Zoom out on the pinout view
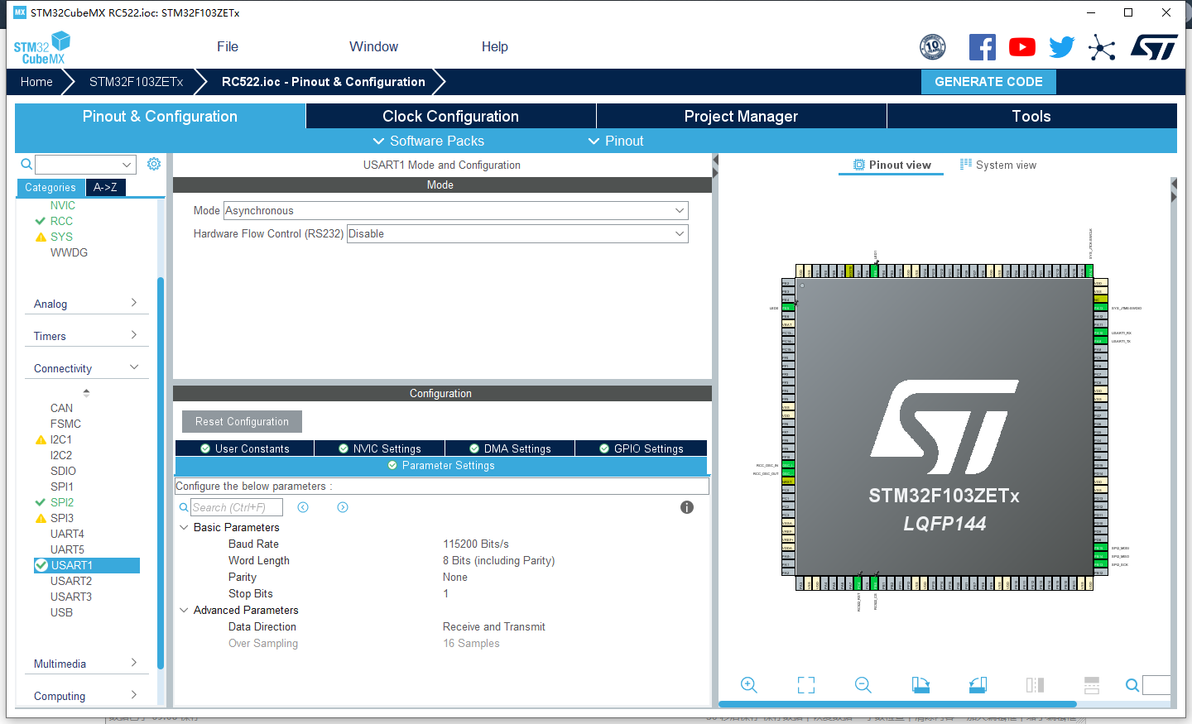 (863, 684)
